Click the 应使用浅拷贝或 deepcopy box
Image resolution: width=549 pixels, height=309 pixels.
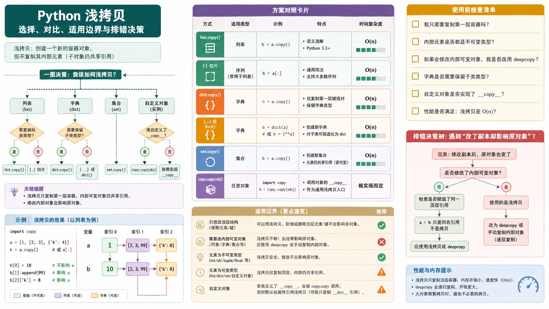pyautogui.click(x=440, y=247)
